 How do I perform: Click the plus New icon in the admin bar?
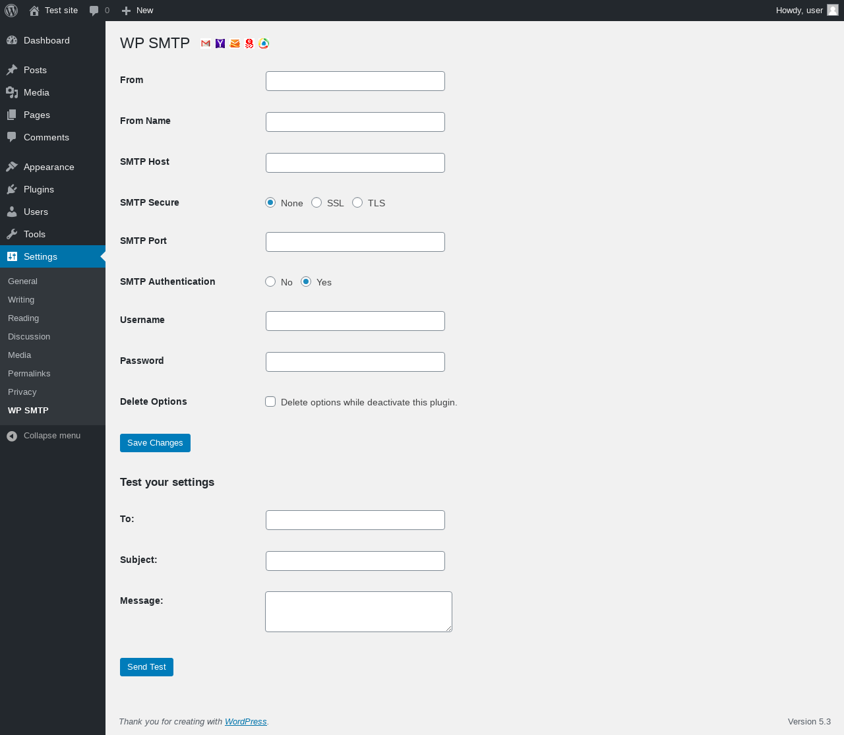tap(127, 11)
